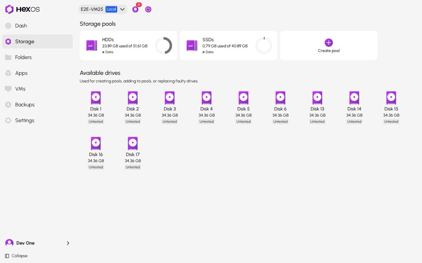Screen dimensions: 422x263
Task: Click the SSDs pool ssd icon
Action: [192, 46]
